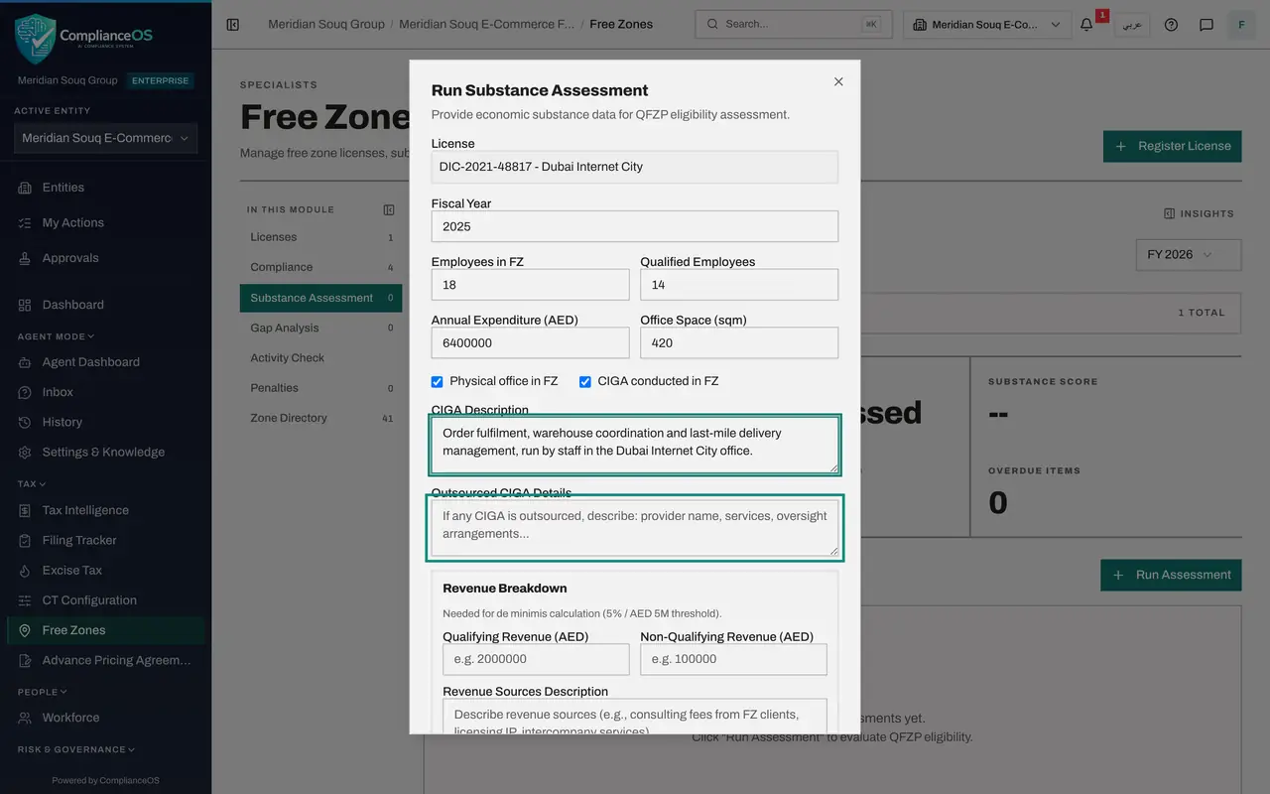The width and height of the screenshot is (1270, 794).
Task: Click Register License button
Action: point(1172,146)
